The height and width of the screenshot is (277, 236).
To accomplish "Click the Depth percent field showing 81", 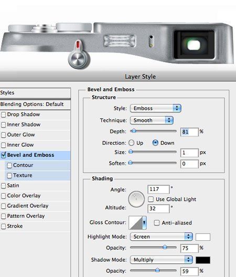I will [189, 132].
